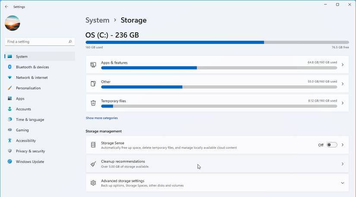Click the Storage management heading
Image resolution: width=356 pixels, height=197 pixels.
(x=104, y=131)
